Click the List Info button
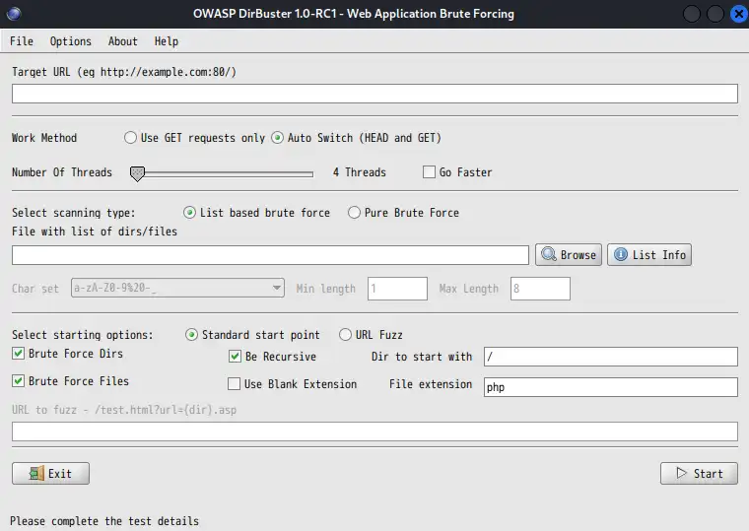Viewport: 749px width, 531px height. pos(649,254)
